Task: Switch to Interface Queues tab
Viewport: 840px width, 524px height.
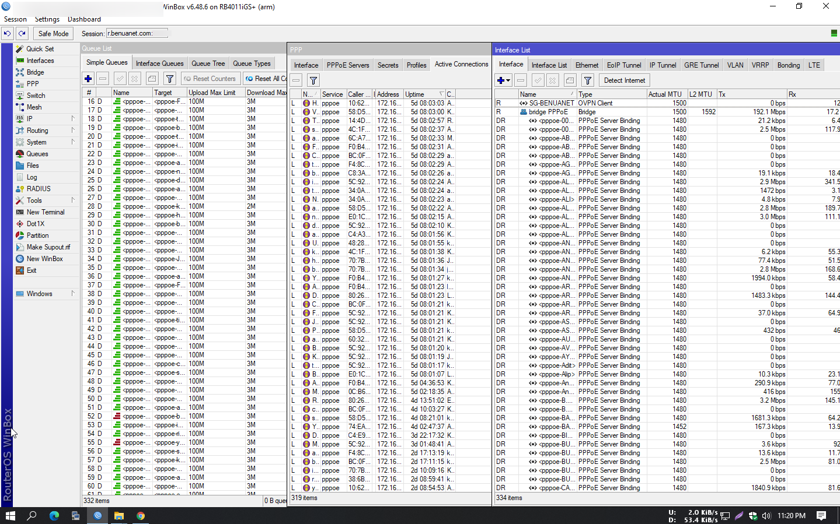Action: pyautogui.click(x=159, y=64)
